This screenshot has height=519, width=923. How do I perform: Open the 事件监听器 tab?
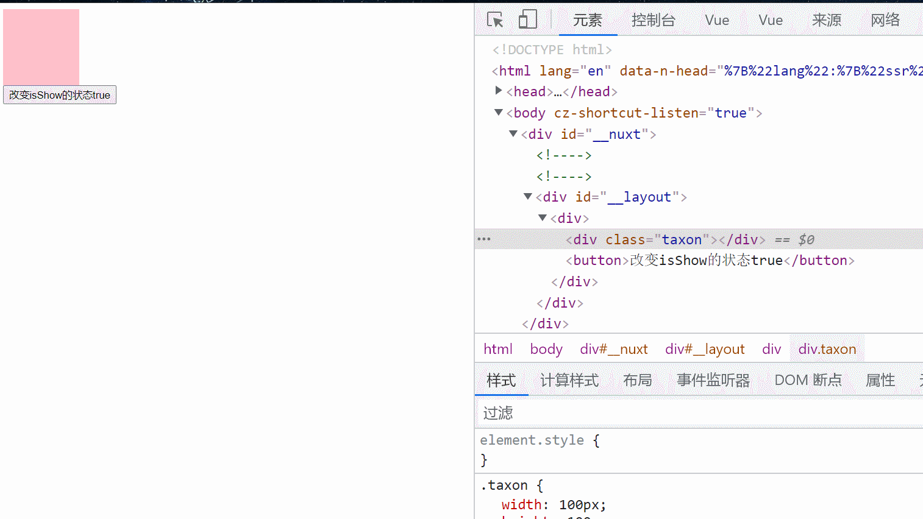(713, 380)
